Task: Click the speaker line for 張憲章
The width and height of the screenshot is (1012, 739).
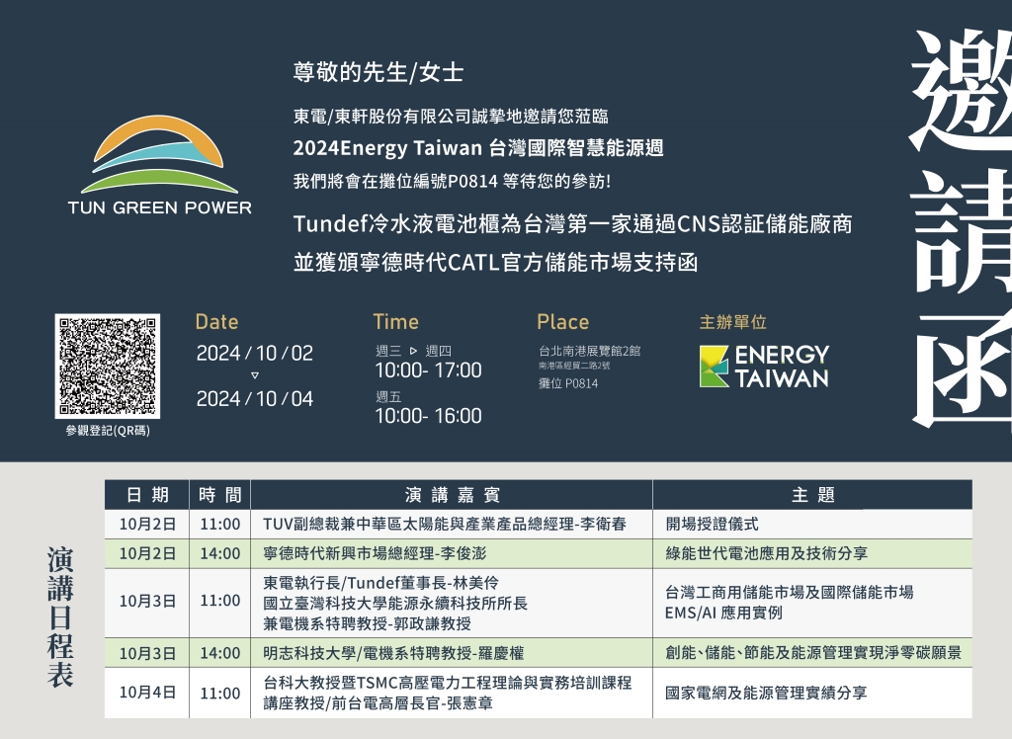Action: [378, 702]
